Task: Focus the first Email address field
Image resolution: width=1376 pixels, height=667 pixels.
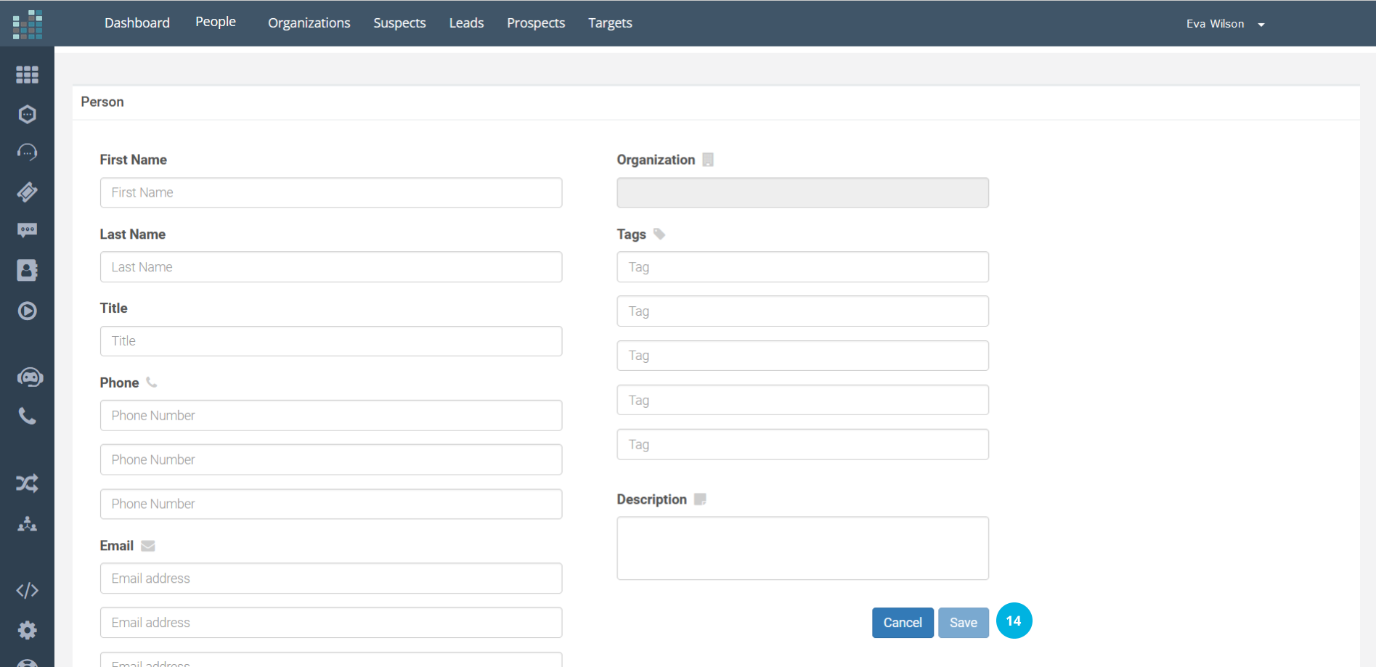Action: pos(331,578)
